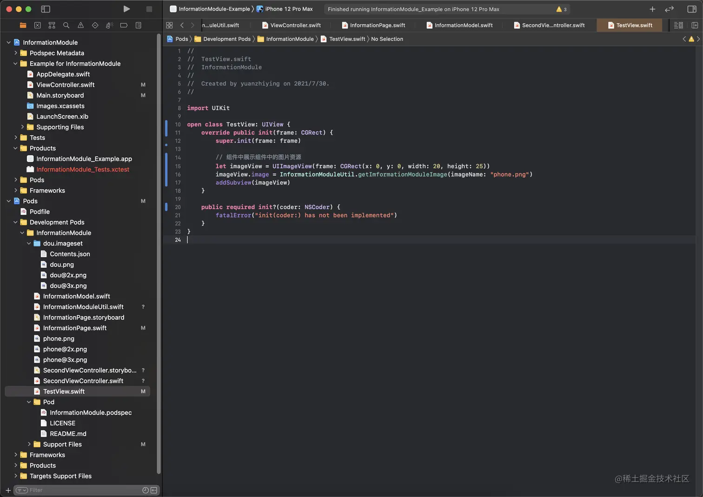Image resolution: width=703 pixels, height=497 pixels.
Task: Click the warning count indicator in activity bar
Action: tap(561, 9)
